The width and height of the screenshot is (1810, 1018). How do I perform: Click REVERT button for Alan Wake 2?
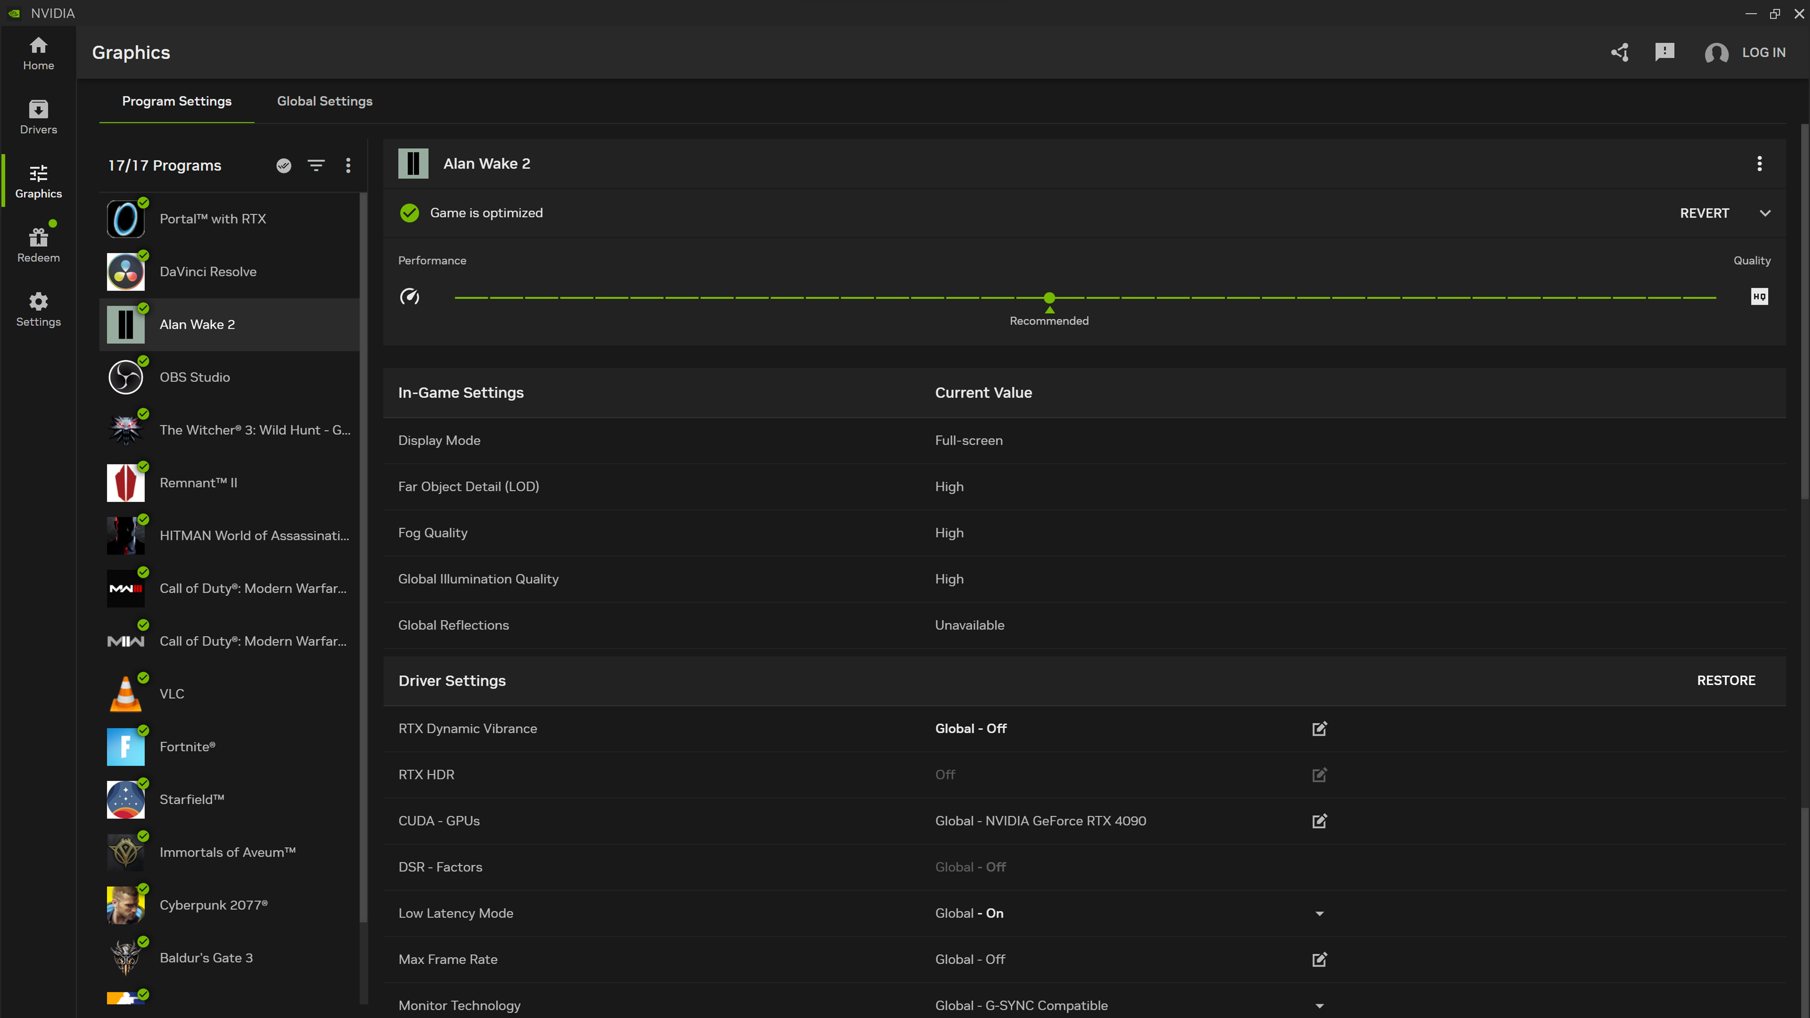pos(1704,212)
